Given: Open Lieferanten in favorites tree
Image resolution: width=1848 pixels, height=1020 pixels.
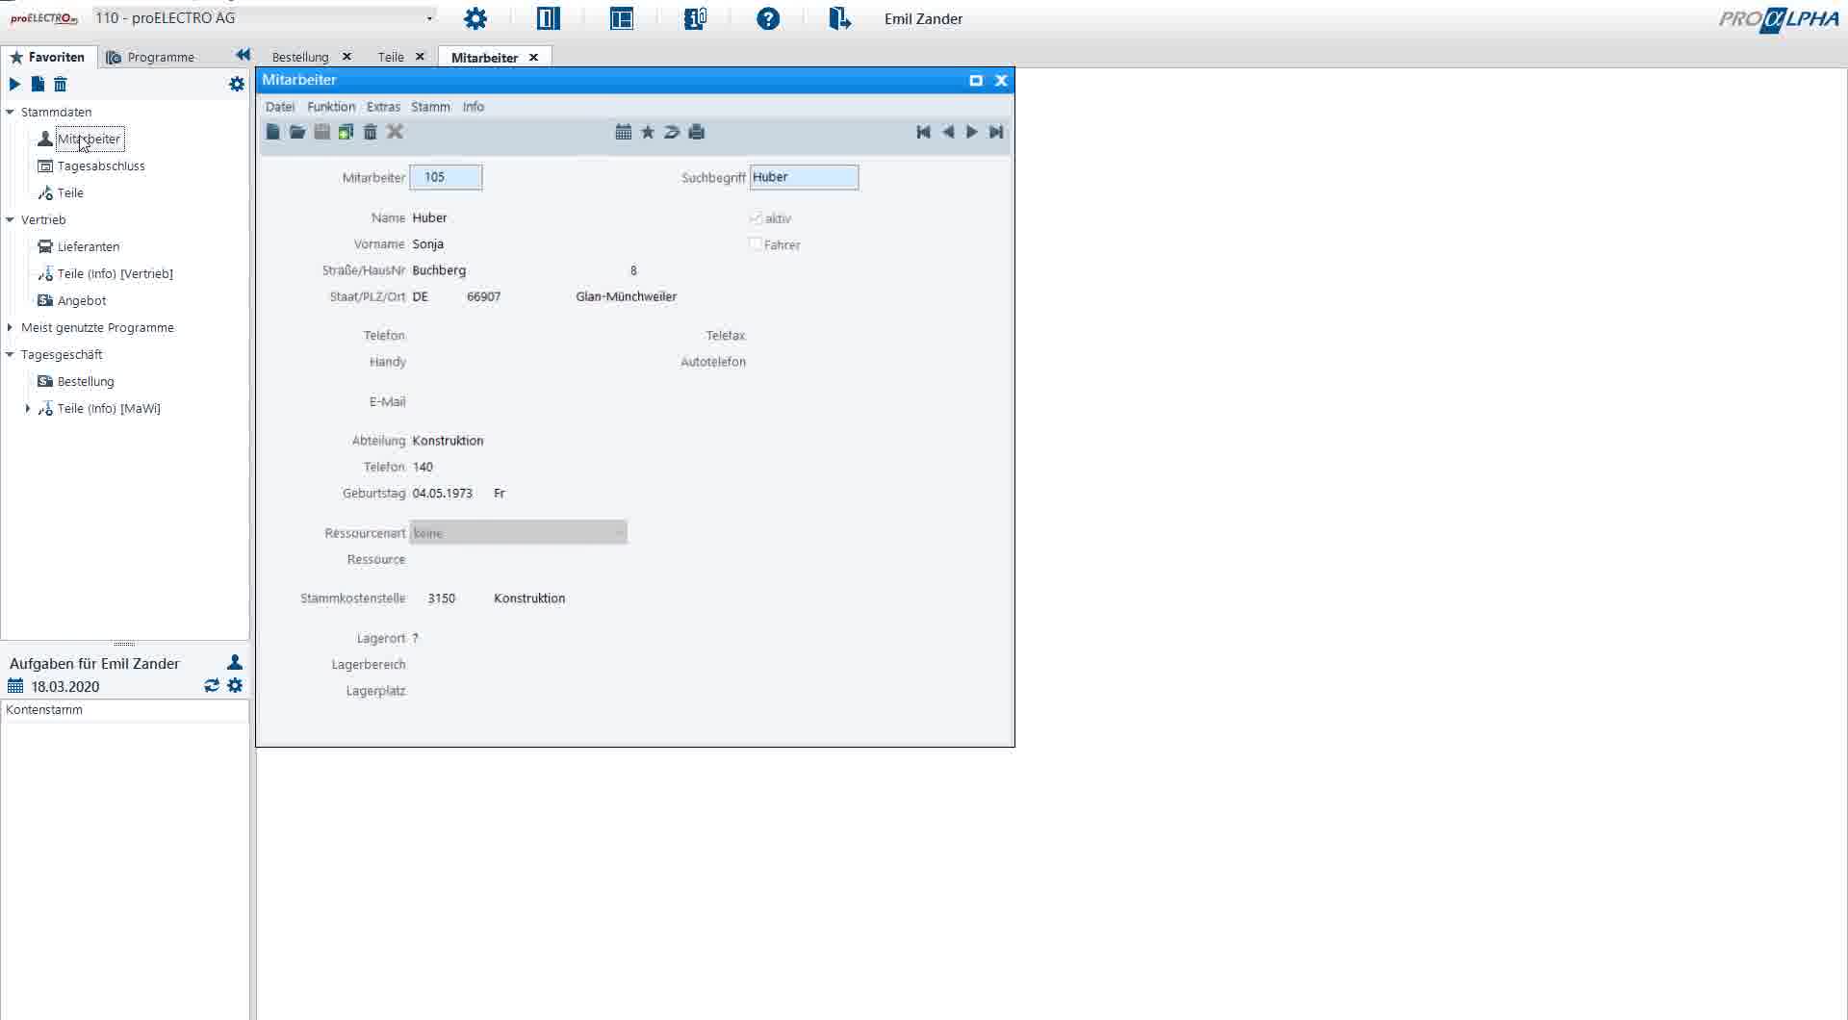Looking at the screenshot, I should pyautogui.click(x=89, y=246).
